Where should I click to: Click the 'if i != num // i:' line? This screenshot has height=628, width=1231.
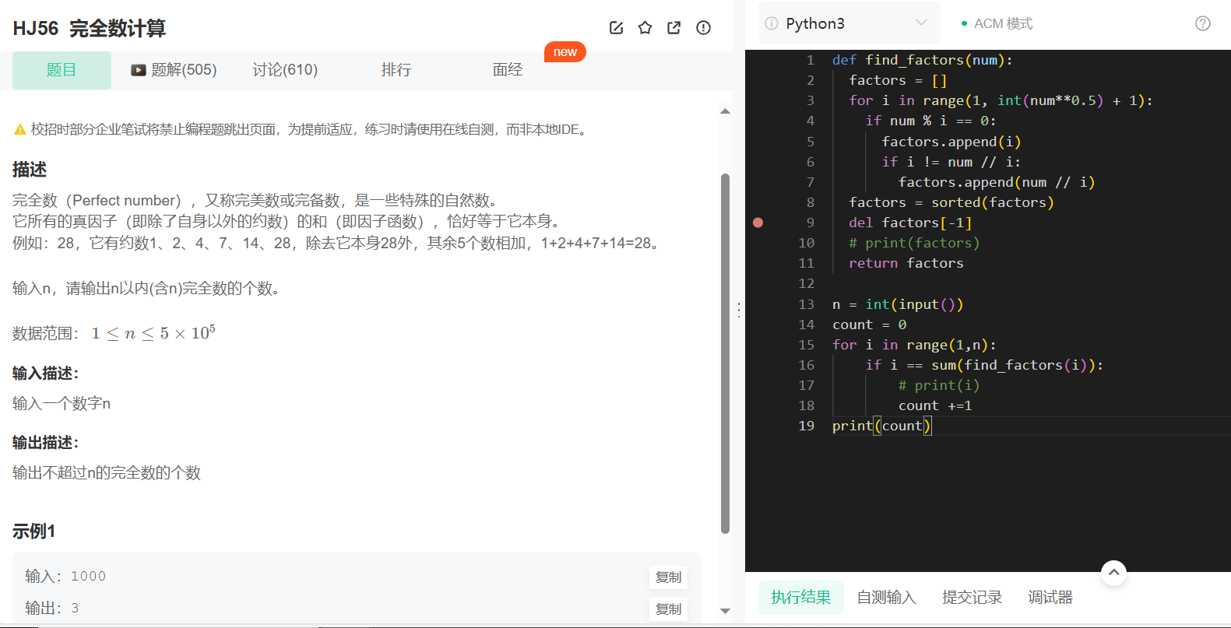tap(951, 162)
